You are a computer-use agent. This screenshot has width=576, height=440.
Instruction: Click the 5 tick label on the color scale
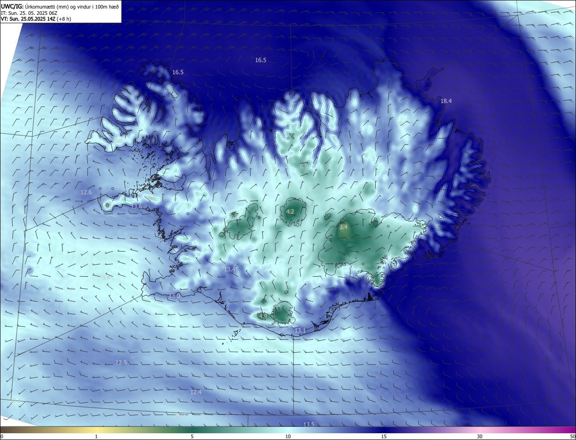point(192,436)
